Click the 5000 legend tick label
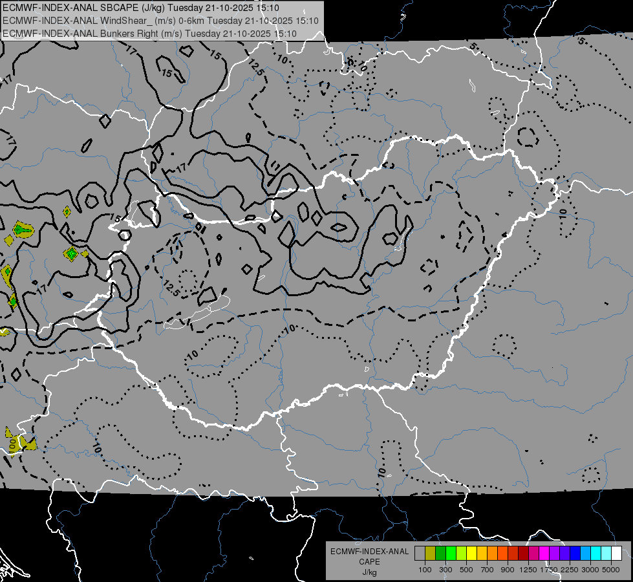The width and height of the screenshot is (633, 582). pos(611,570)
